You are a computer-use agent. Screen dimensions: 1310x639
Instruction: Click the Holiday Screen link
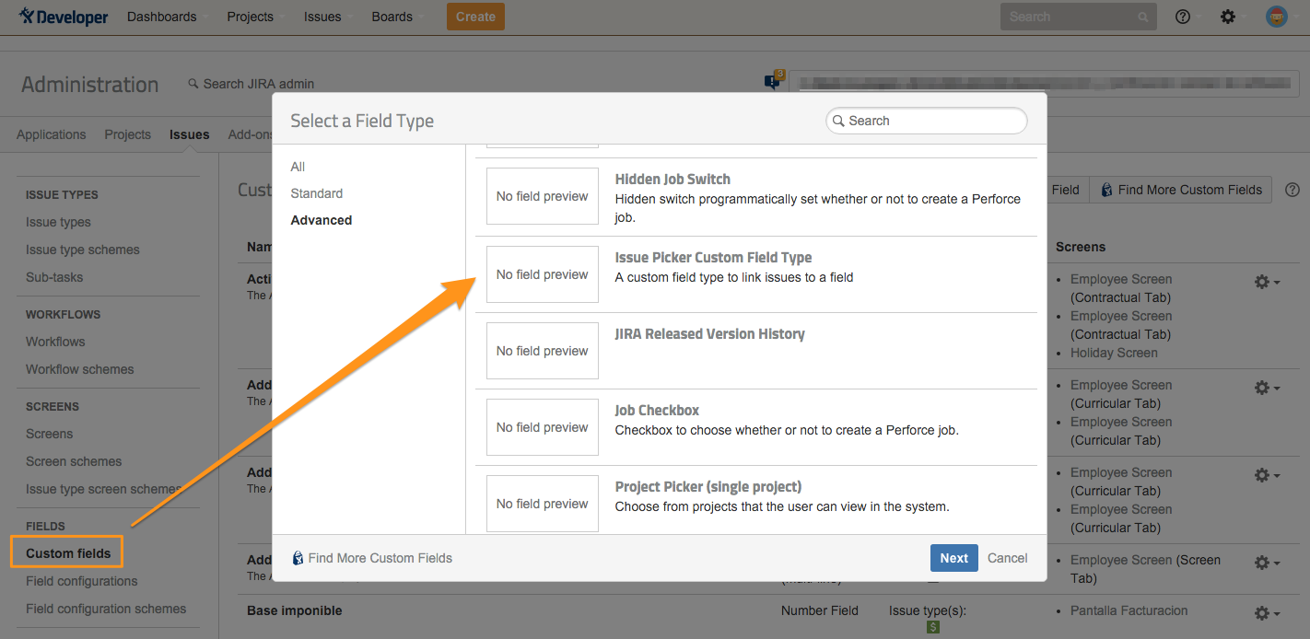pyautogui.click(x=1114, y=353)
